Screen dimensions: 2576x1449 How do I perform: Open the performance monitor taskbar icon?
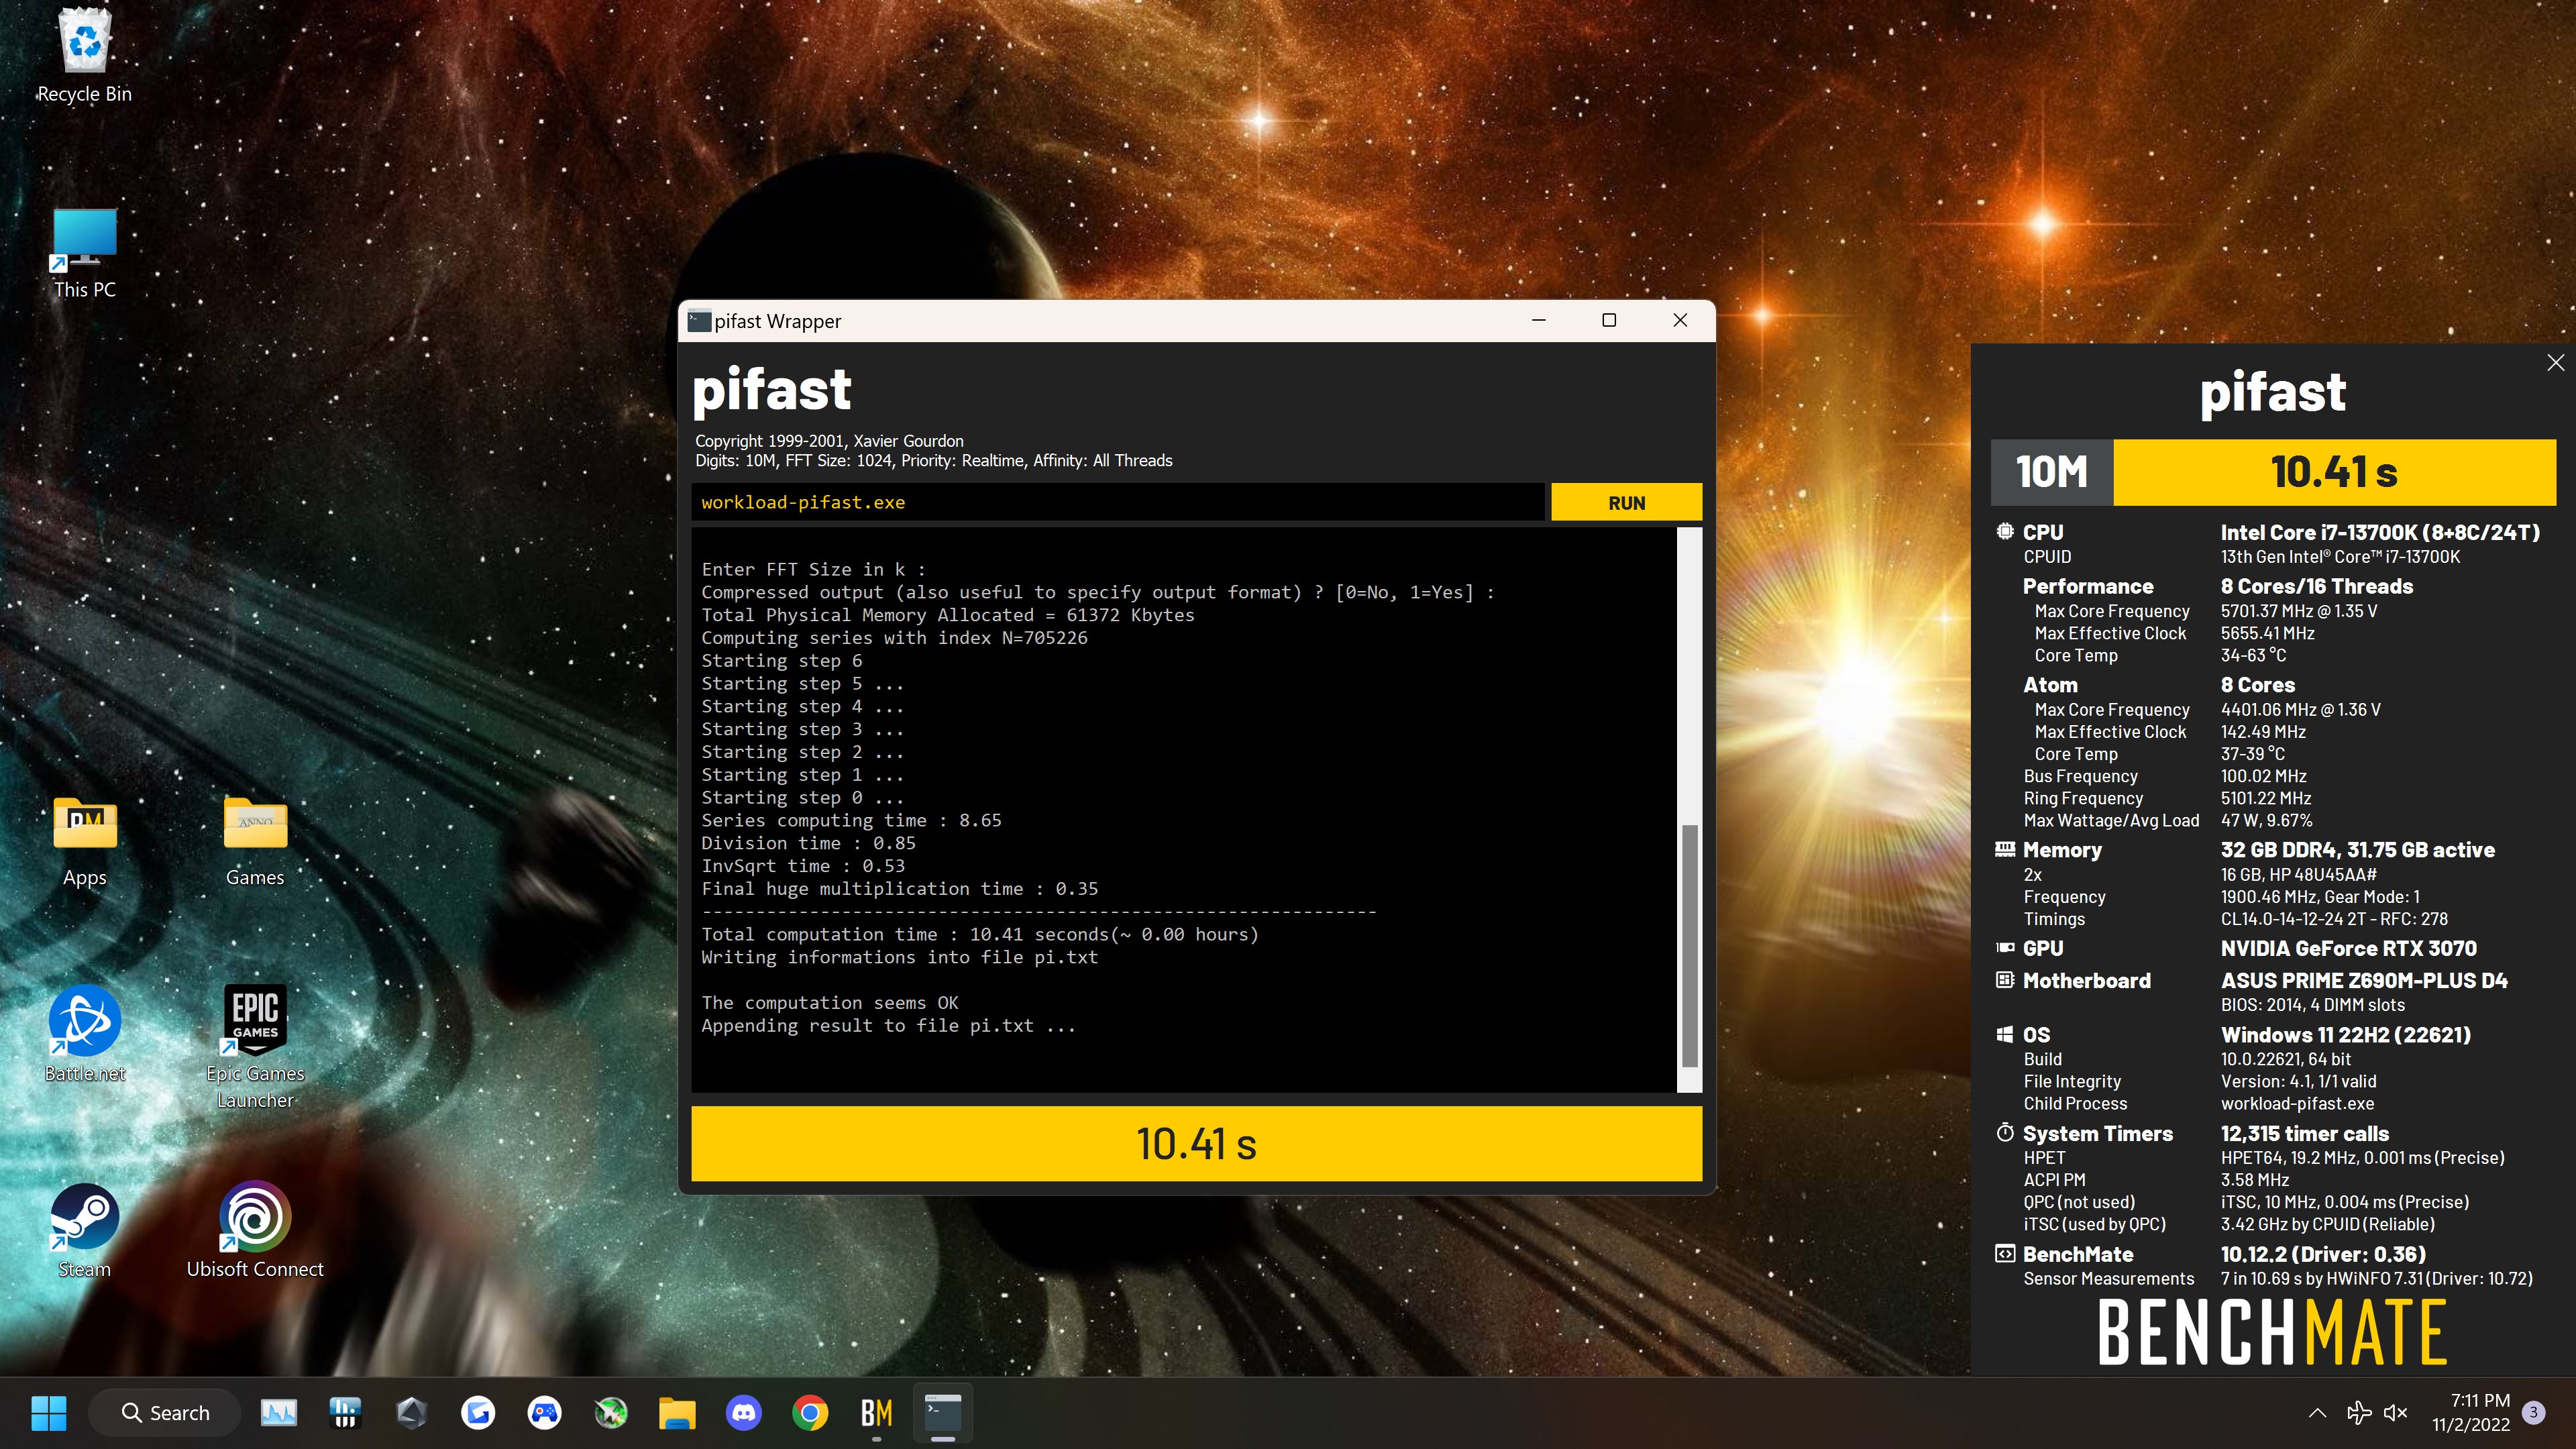(x=279, y=1413)
